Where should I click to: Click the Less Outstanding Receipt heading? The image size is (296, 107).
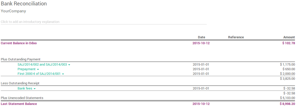[x=20, y=83]
